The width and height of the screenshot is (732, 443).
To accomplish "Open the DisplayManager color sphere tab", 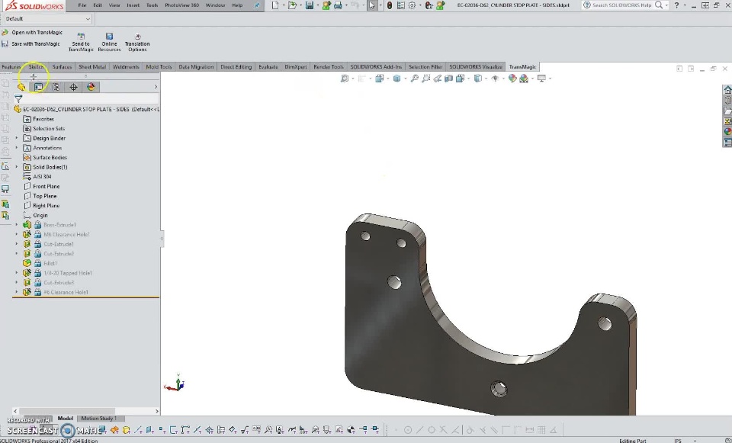I will tap(91, 87).
